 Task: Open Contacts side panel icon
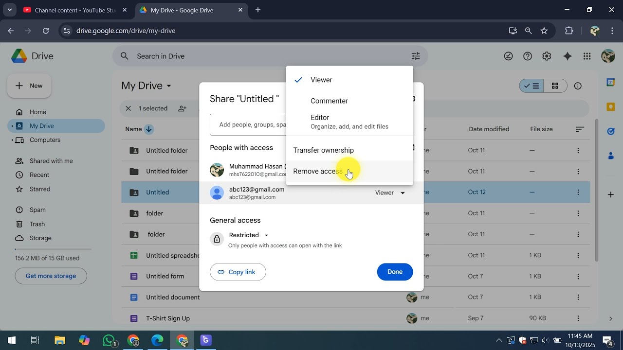pyautogui.click(x=611, y=156)
